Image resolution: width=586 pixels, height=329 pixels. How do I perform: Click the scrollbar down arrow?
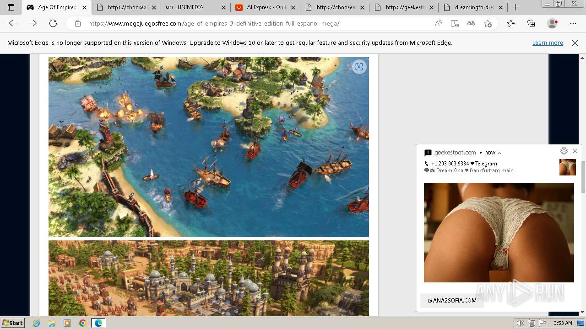coord(583,313)
